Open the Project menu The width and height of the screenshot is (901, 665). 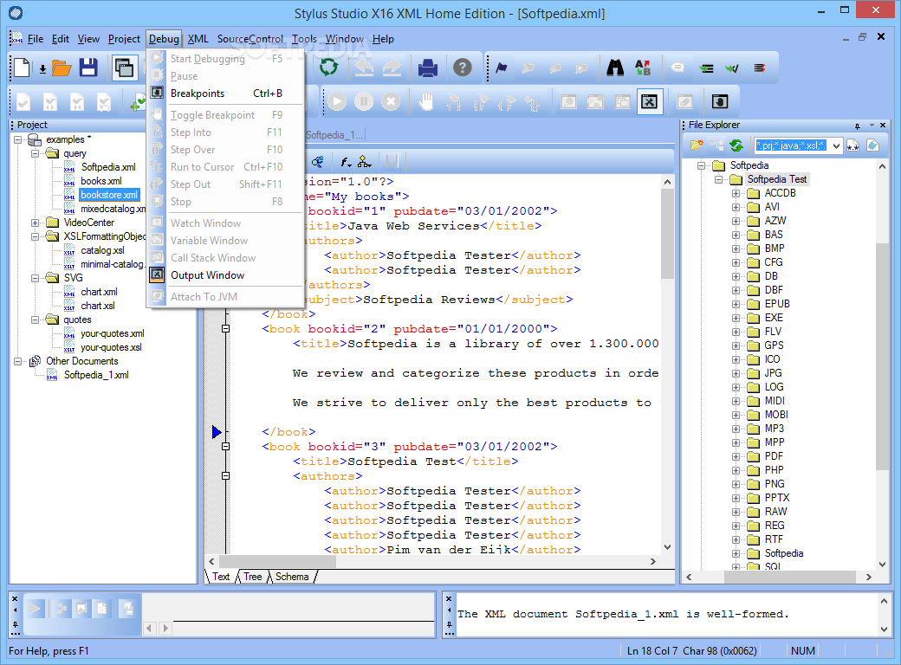point(124,39)
